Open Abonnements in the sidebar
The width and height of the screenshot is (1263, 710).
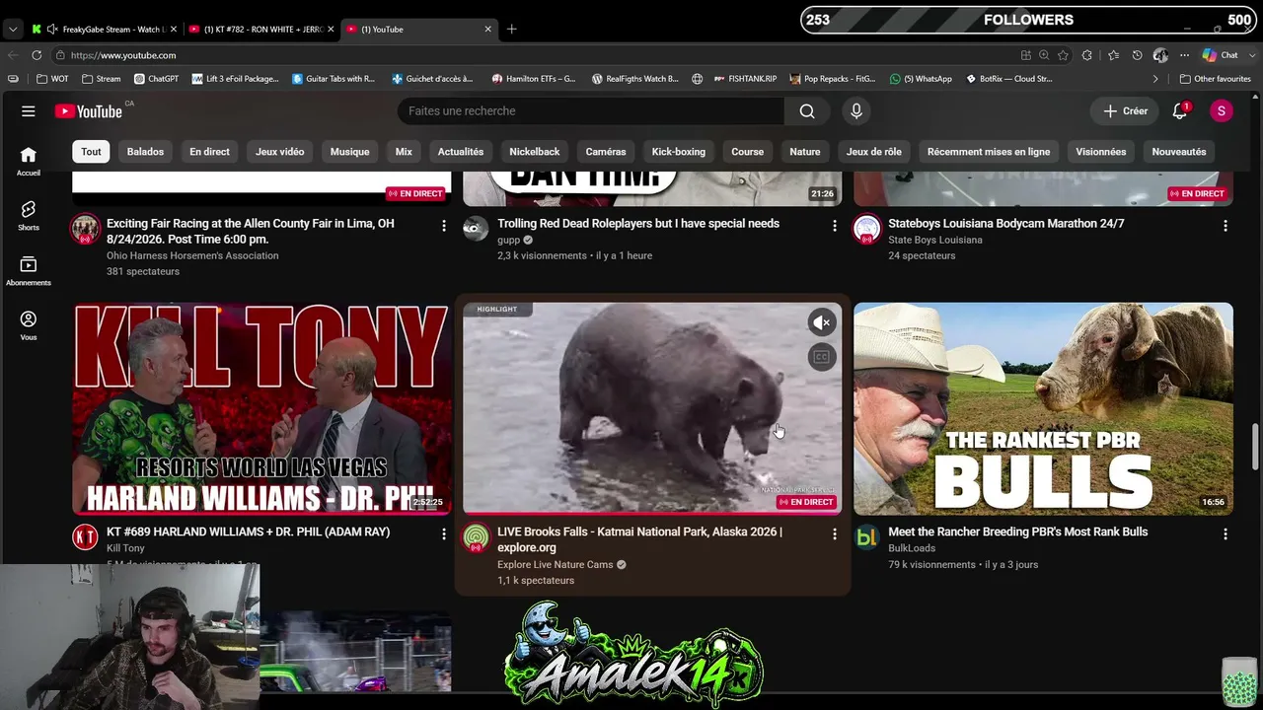click(x=29, y=271)
